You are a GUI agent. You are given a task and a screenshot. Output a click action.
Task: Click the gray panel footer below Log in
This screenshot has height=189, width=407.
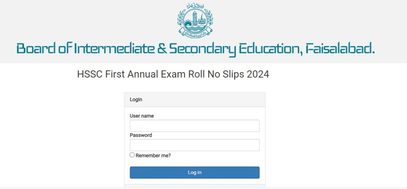point(194,186)
